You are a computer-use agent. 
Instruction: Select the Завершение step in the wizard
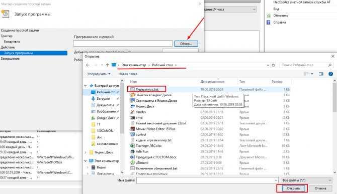coord(10,59)
